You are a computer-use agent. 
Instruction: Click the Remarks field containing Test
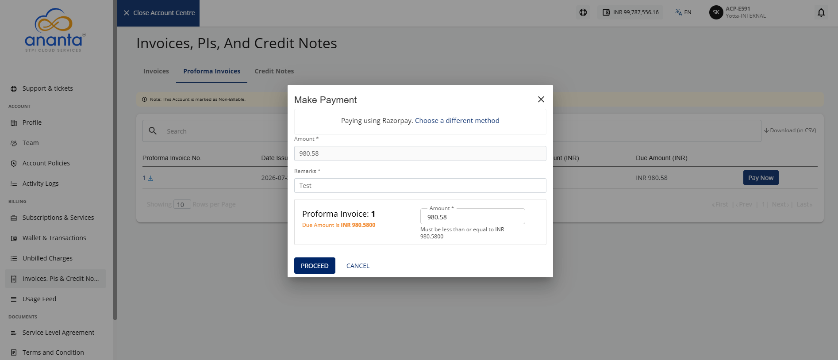[420, 186]
